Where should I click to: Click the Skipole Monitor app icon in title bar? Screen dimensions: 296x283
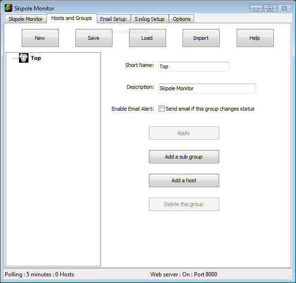click(x=9, y=8)
